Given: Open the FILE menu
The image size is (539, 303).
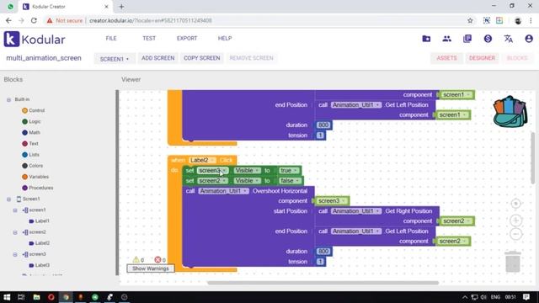Looking at the screenshot, I should click(x=111, y=39).
